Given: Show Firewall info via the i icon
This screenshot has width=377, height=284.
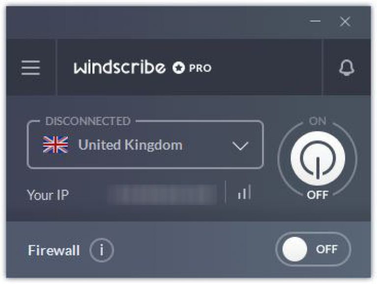Looking at the screenshot, I should click(102, 250).
